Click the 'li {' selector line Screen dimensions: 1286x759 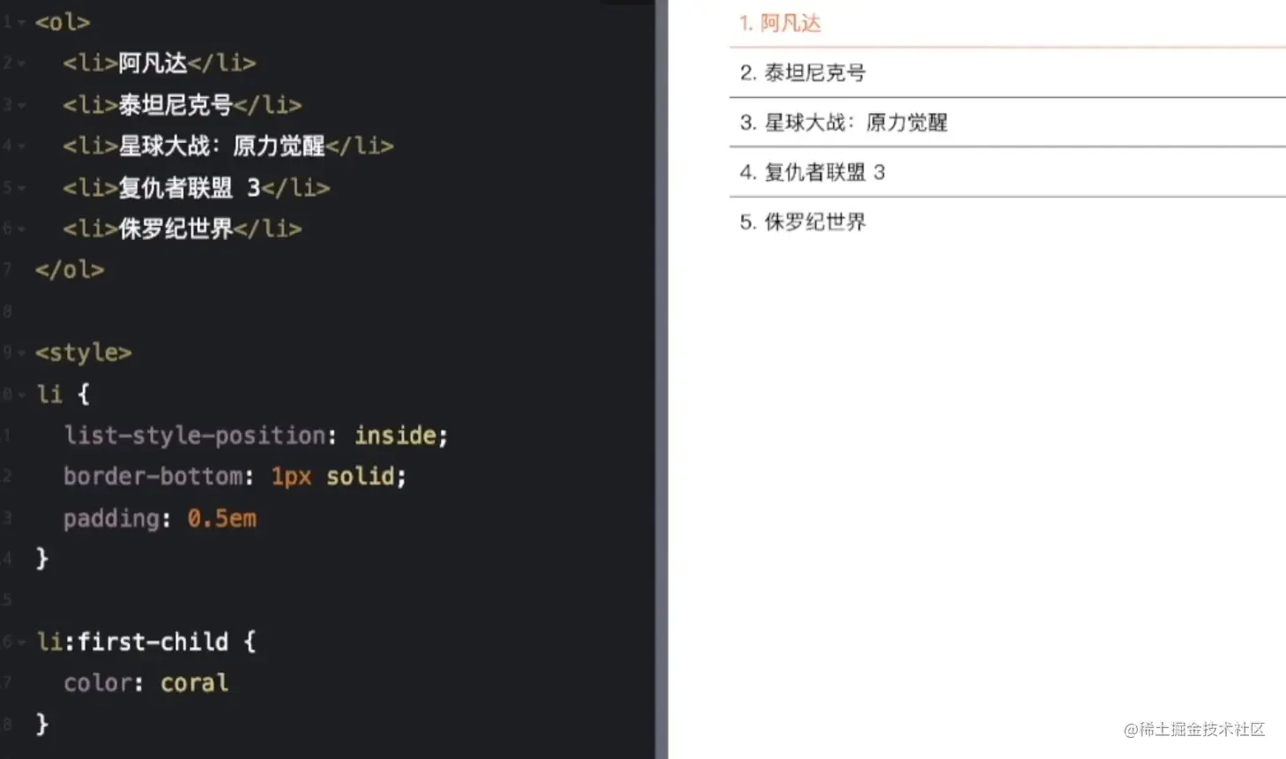tap(64, 394)
